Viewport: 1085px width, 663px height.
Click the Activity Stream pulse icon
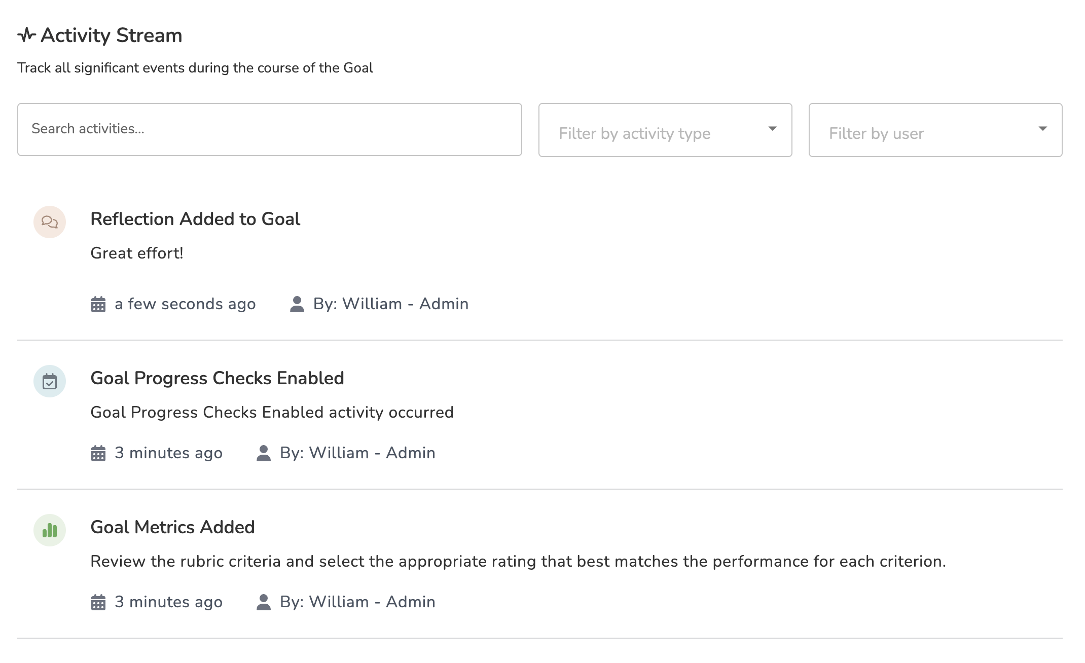coord(26,35)
